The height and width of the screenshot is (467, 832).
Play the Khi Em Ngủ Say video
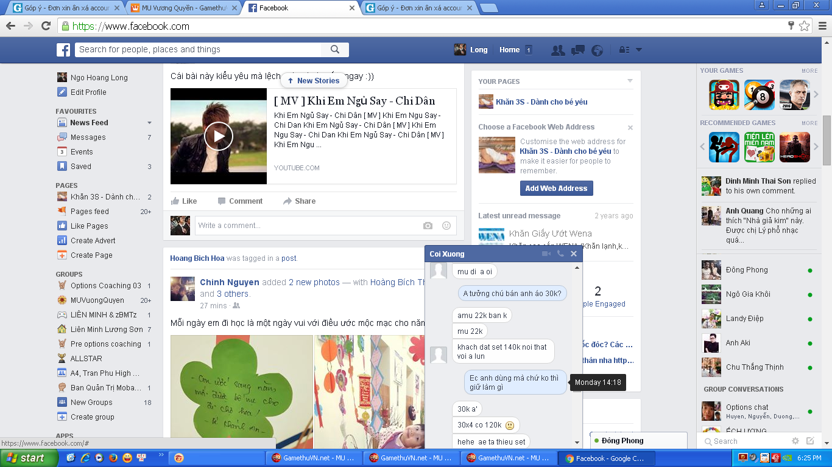tap(219, 136)
